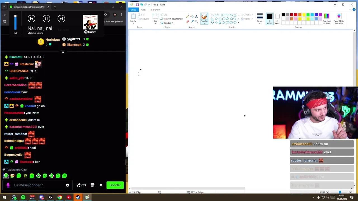358x201 pixels.
Task: Select the oval shape in Şekiller
Action: point(220,15)
